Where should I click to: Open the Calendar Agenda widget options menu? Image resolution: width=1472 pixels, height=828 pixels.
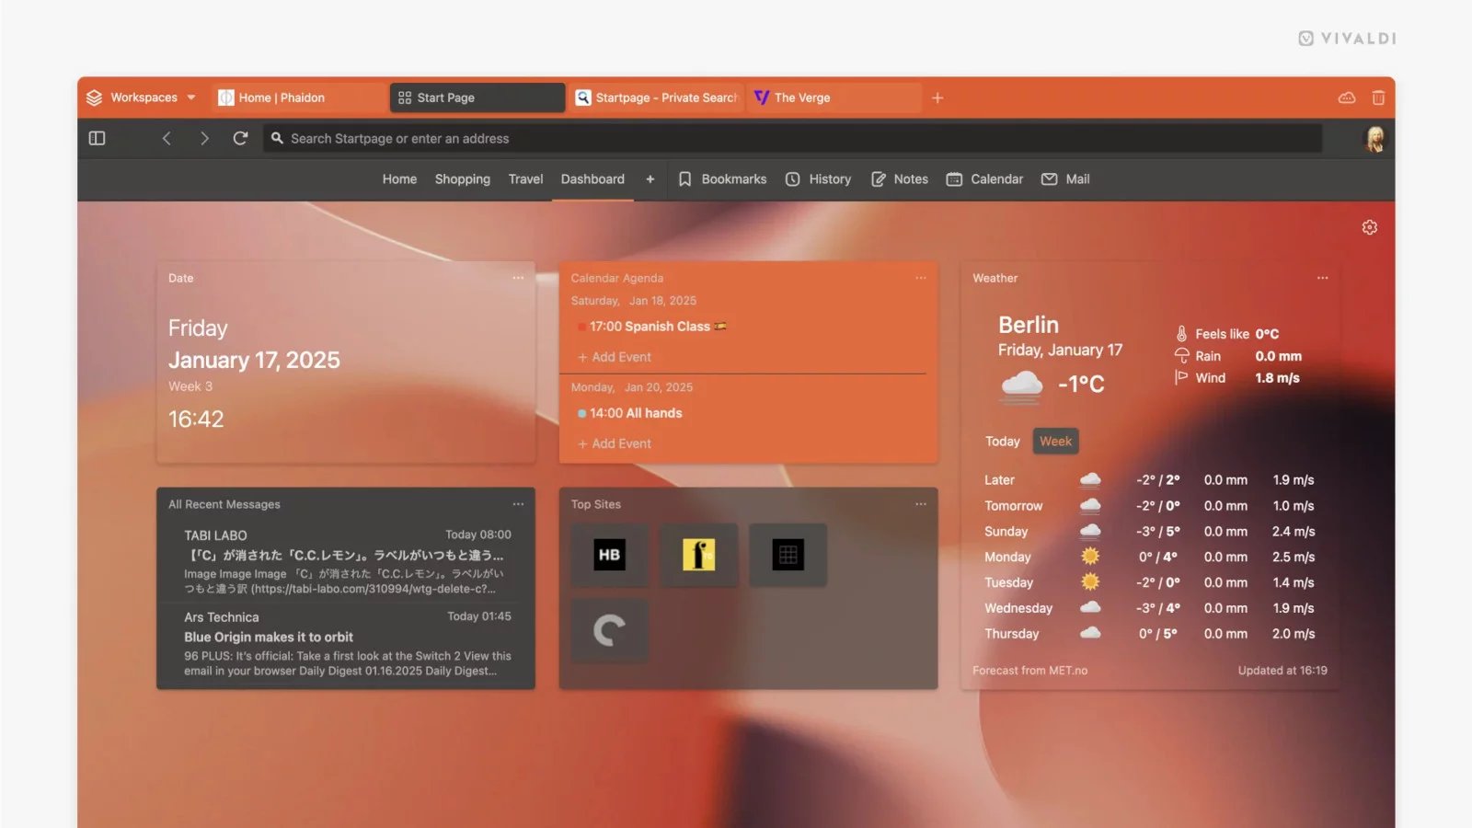[921, 277]
